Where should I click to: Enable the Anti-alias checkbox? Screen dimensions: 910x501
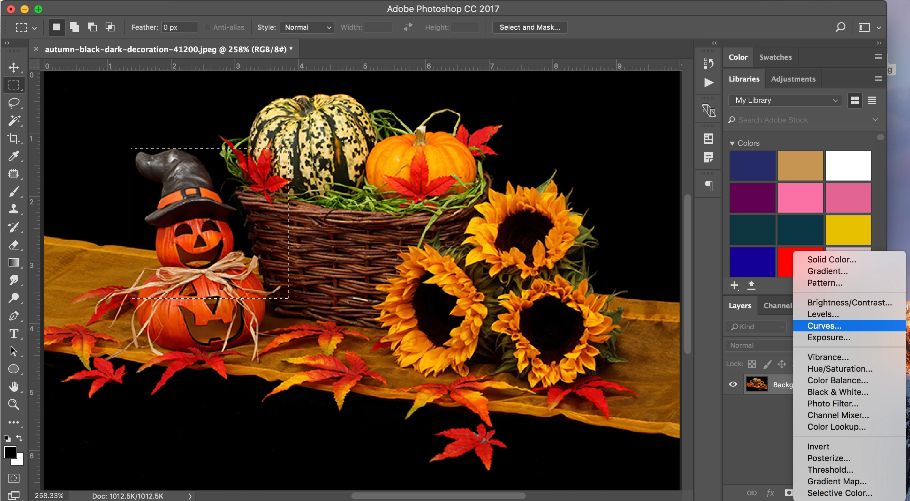(x=208, y=27)
